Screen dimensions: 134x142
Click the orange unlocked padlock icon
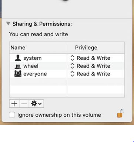coord(120,113)
